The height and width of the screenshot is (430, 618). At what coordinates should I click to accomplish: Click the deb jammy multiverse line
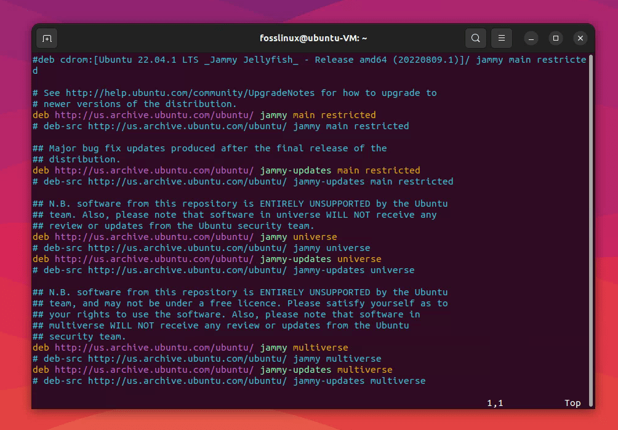190,348
